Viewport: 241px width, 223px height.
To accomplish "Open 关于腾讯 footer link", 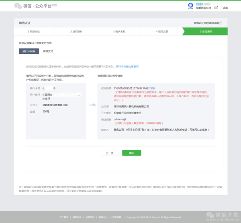I will click(64, 217).
